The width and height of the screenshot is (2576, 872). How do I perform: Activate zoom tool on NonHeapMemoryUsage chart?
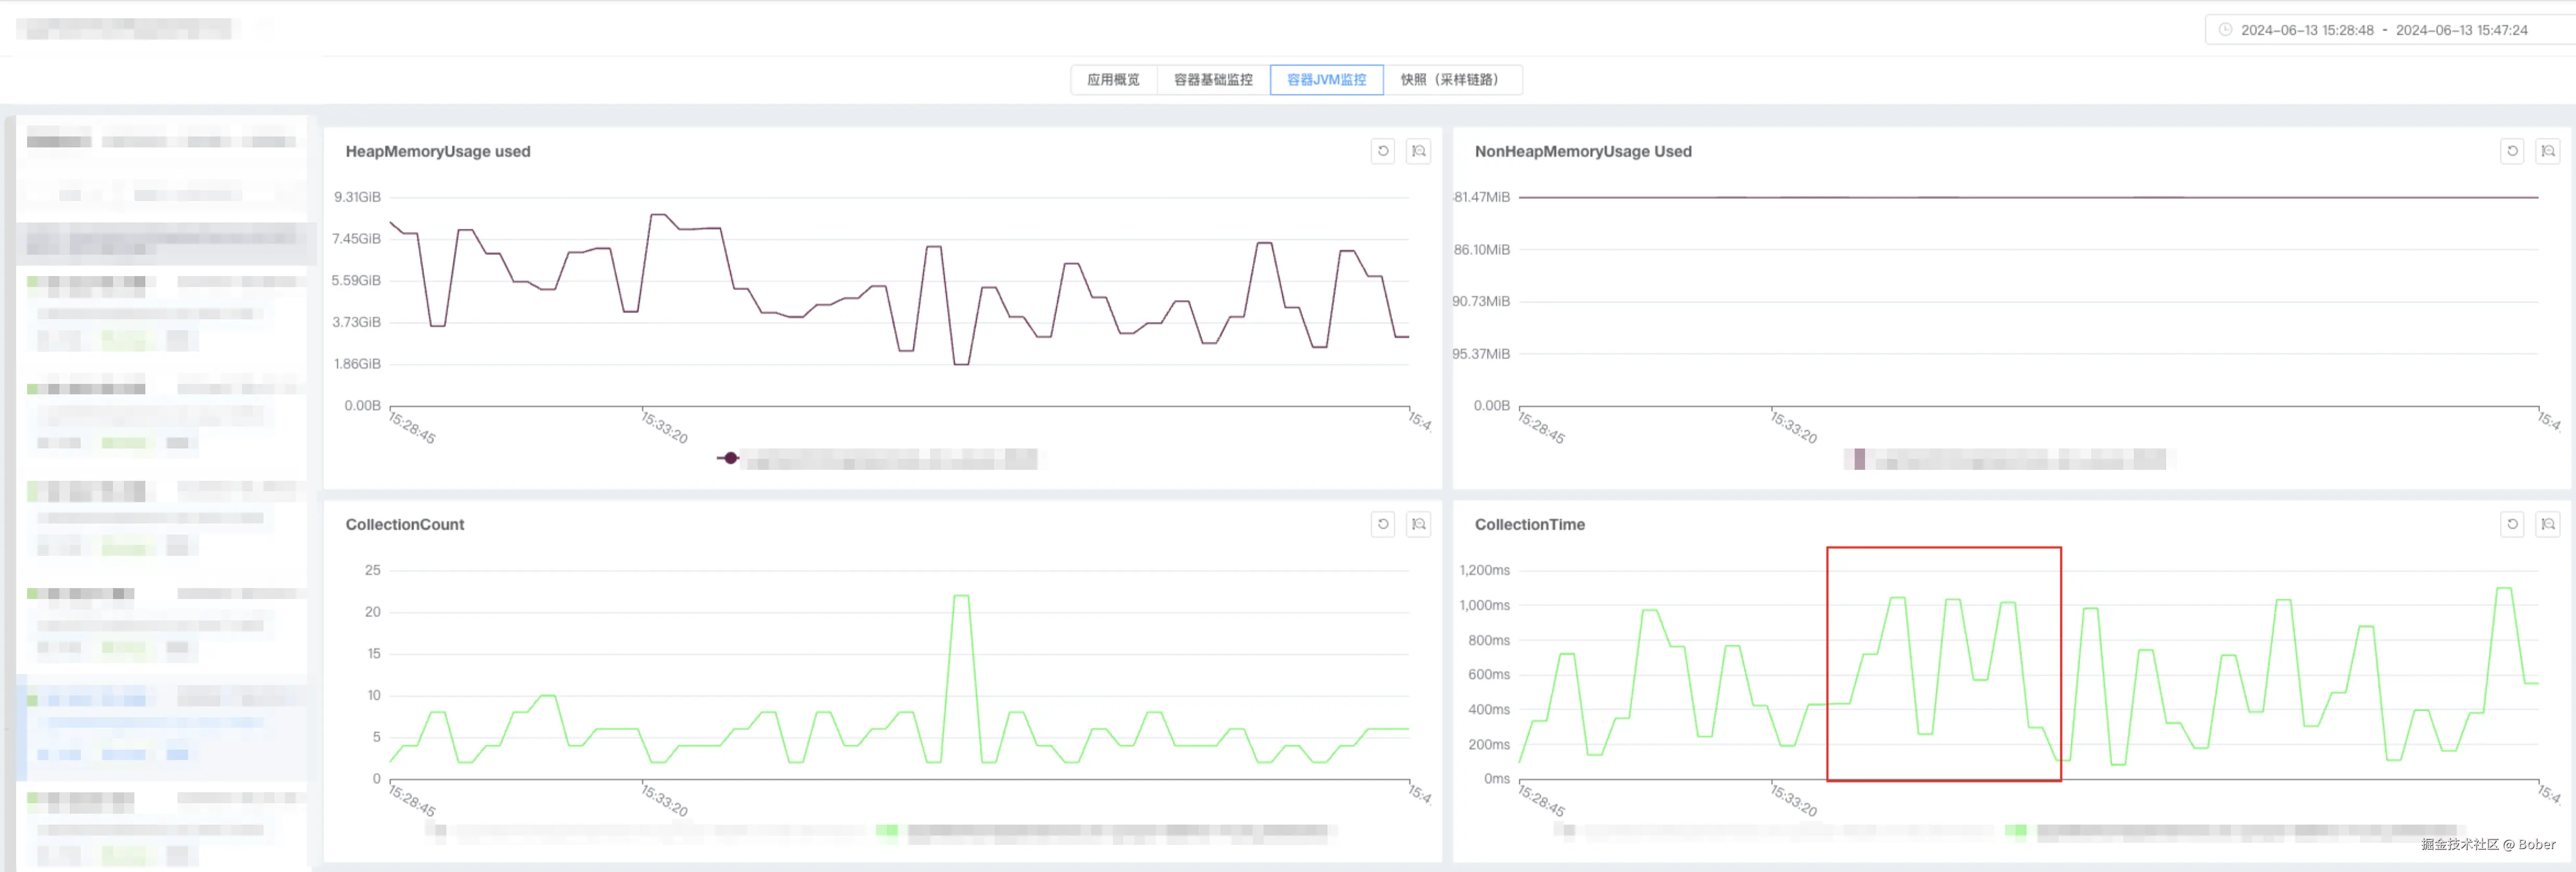(2548, 151)
